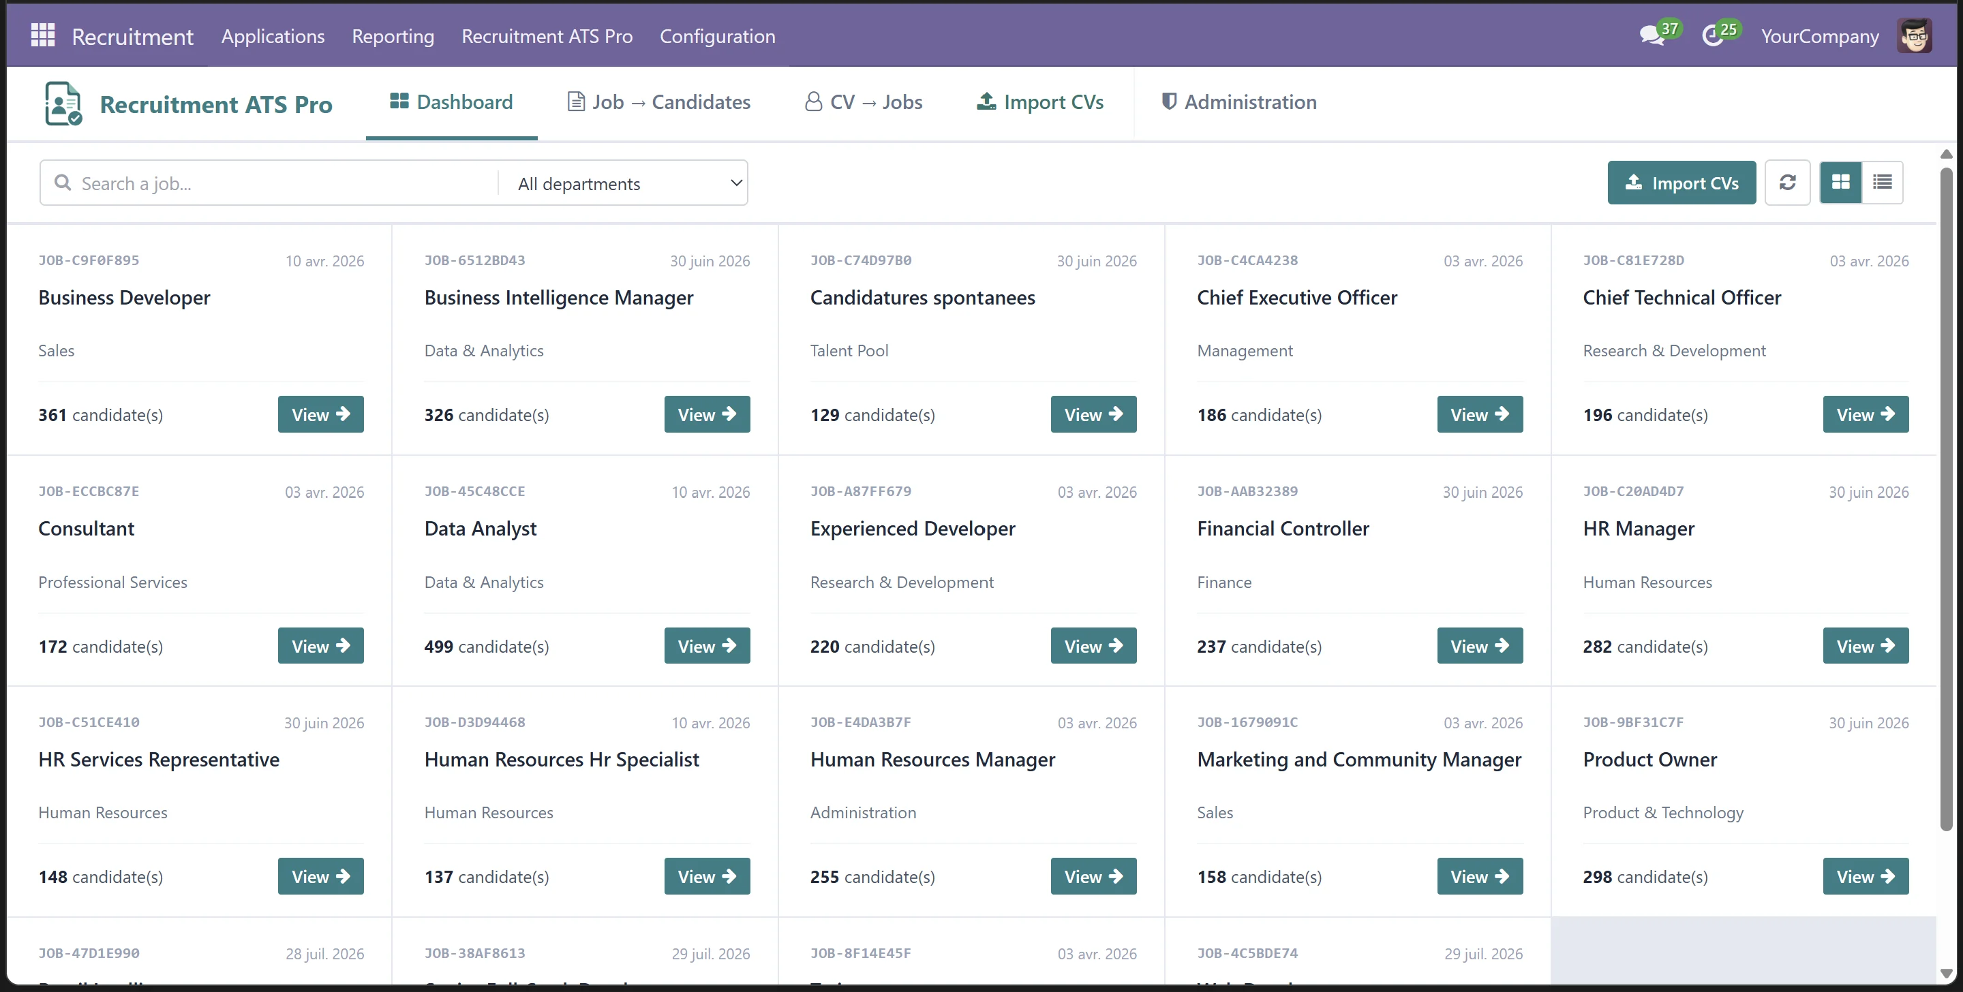Screen dimensions: 1963x992
Task: View Chief Executive Officer candidates
Action: coord(1480,414)
